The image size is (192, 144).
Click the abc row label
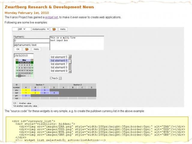tap(17, 90)
